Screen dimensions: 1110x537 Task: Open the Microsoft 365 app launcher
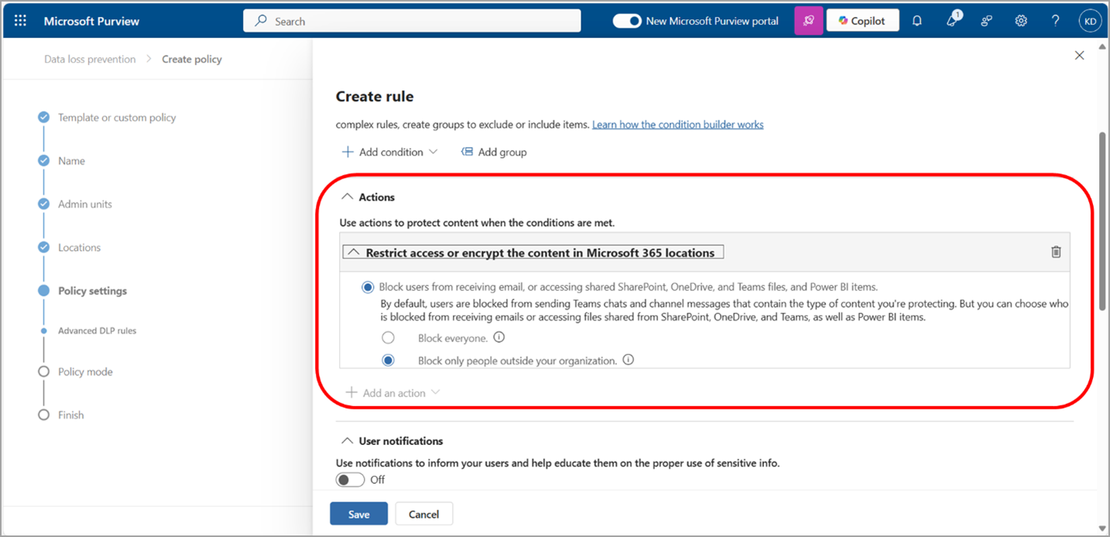(19, 20)
